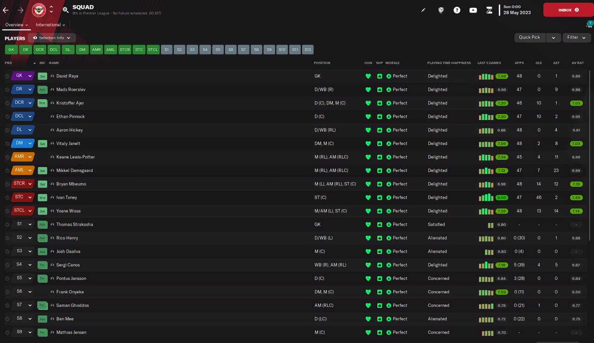Open the Inbox
Image resolution: width=594 pixels, height=343 pixels.
click(x=568, y=10)
